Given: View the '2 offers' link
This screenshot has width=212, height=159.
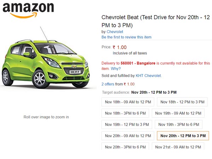Looking at the screenshot, I should coord(108,84).
